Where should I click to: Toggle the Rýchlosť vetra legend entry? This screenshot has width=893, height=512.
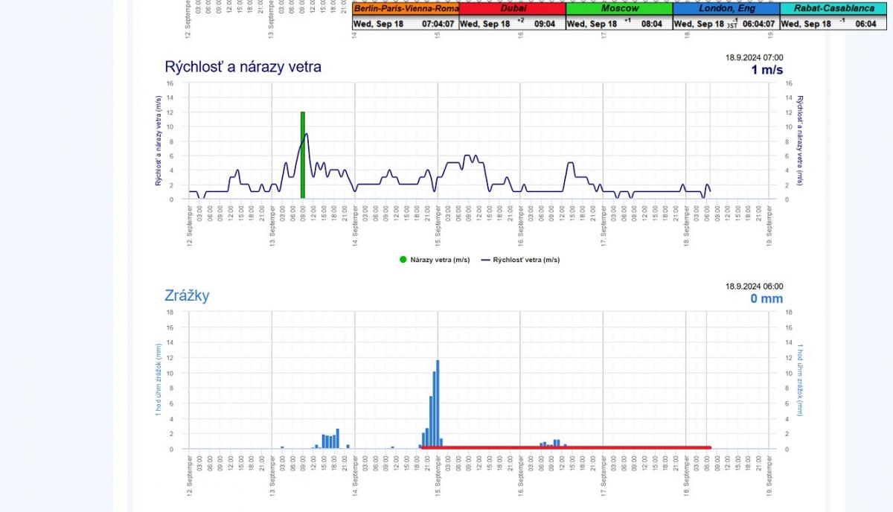pos(525,260)
